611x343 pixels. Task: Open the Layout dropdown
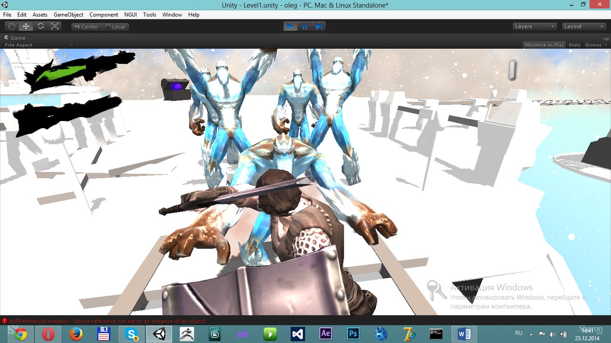pyautogui.click(x=584, y=27)
